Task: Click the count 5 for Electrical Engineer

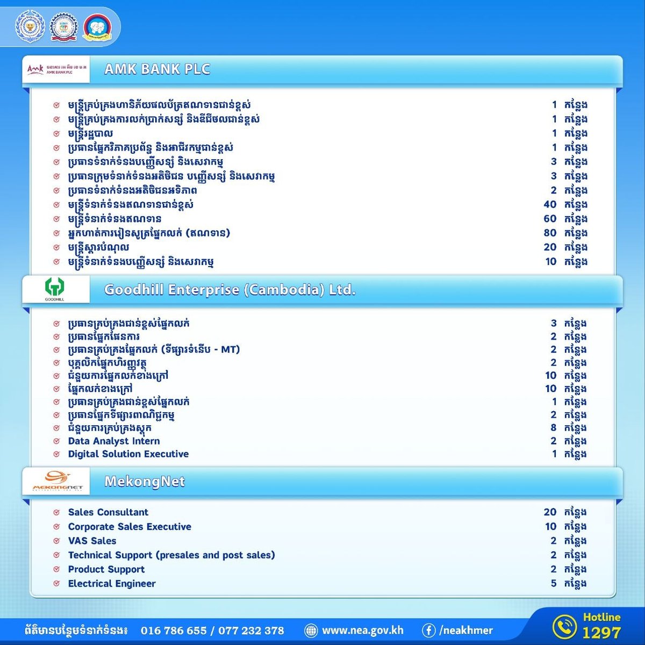Action: point(554,584)
